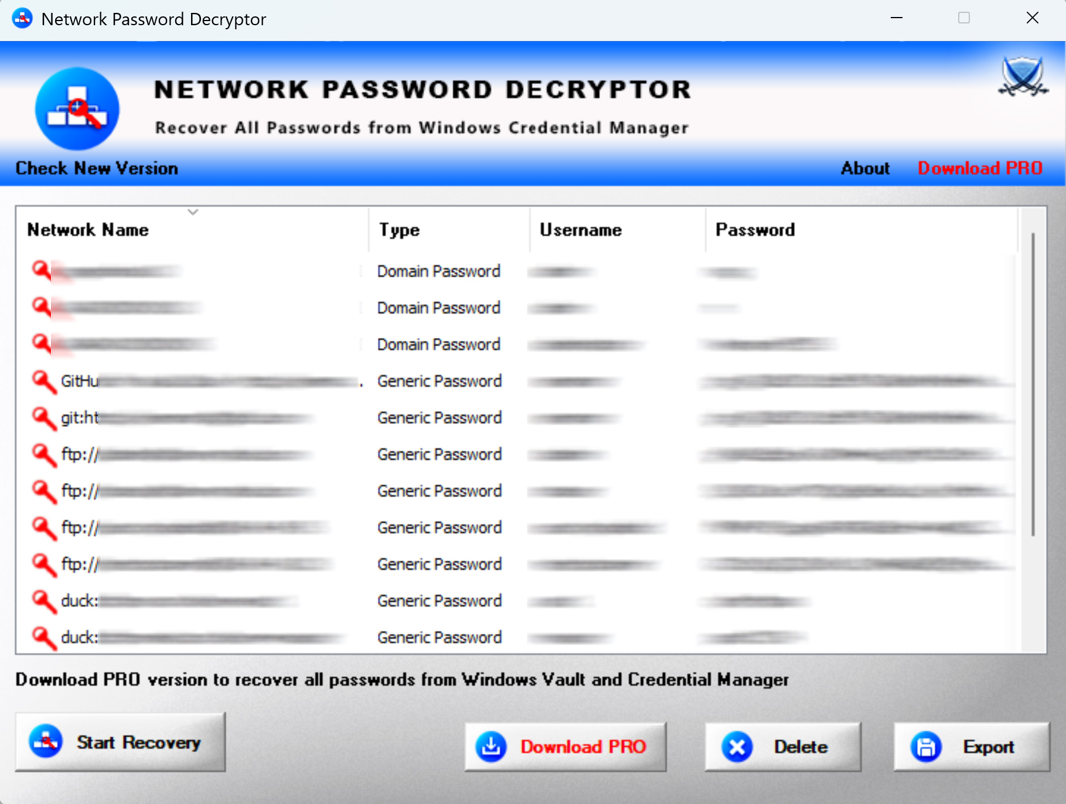Image resolution: width=1066 pixels, height=804 pixels.
Task: Click the blue X icon on the Delete button
Action: [x=738, y=747]
